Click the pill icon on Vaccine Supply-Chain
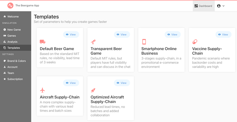 pyautogui.click(x=195, y=42)
